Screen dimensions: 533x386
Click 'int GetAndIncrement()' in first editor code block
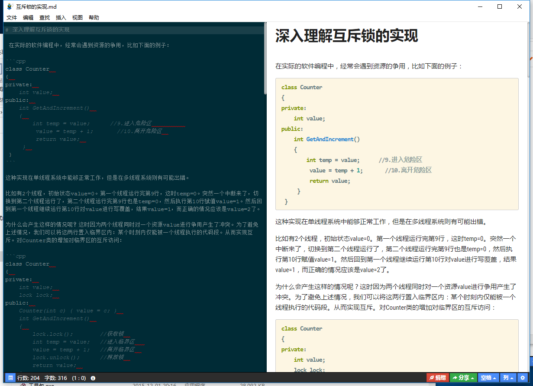54,108
